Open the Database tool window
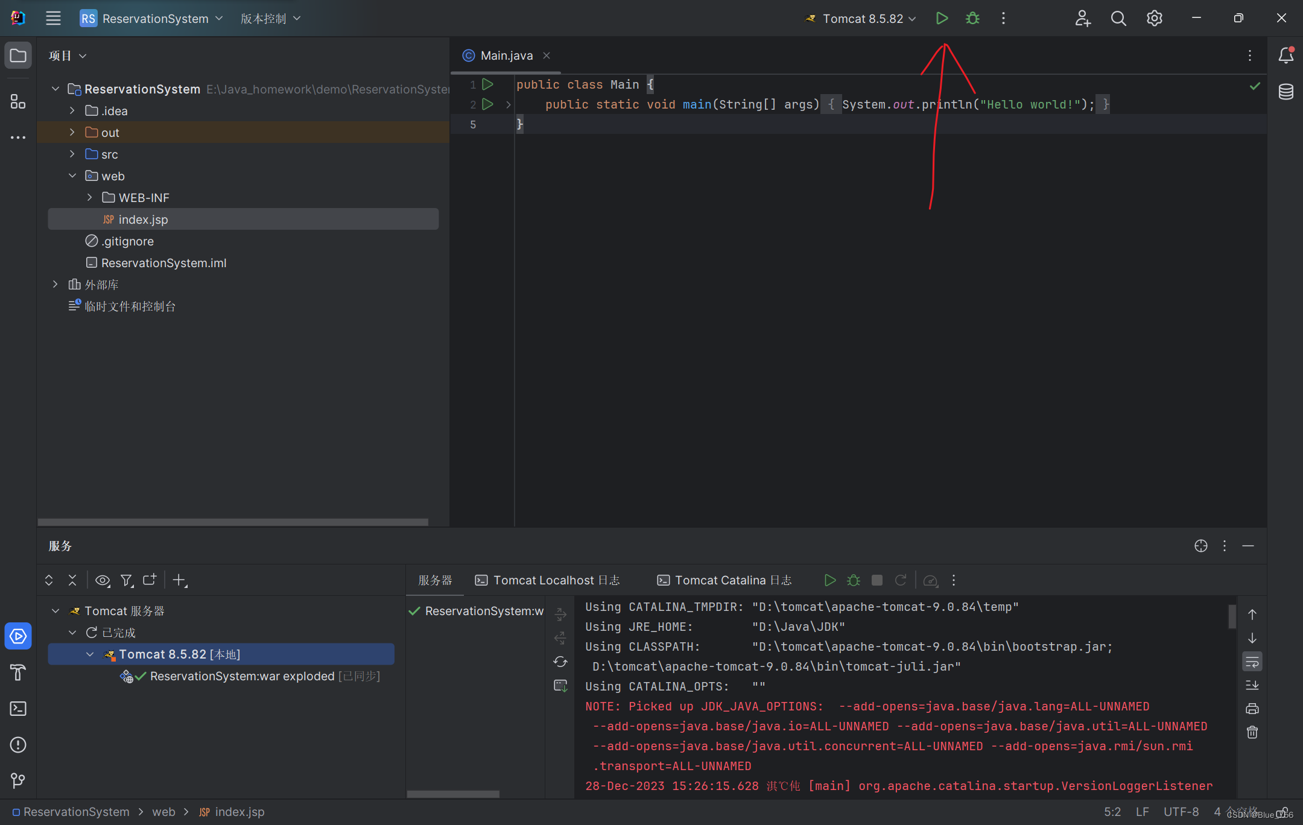 coord(1286,92)
